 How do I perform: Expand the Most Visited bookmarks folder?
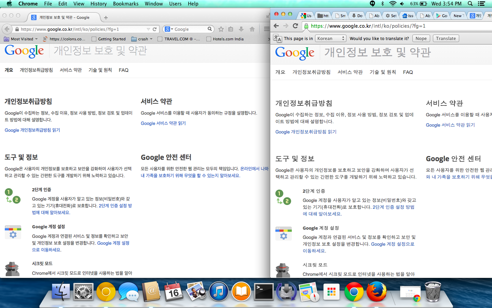21,39
